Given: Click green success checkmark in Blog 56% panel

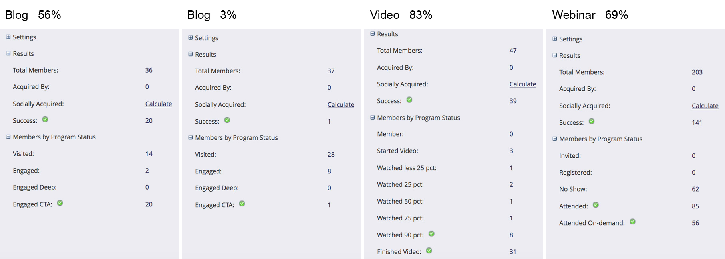Looking at the screenshot, I should [45, 119].
